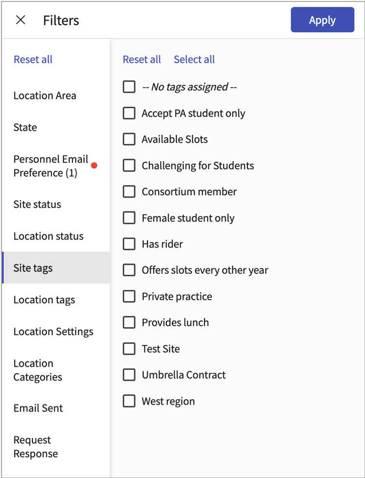The width and height of the screenshot is (365, 478).
Task: Close the Filters panel
Action: tap(21, 20)
